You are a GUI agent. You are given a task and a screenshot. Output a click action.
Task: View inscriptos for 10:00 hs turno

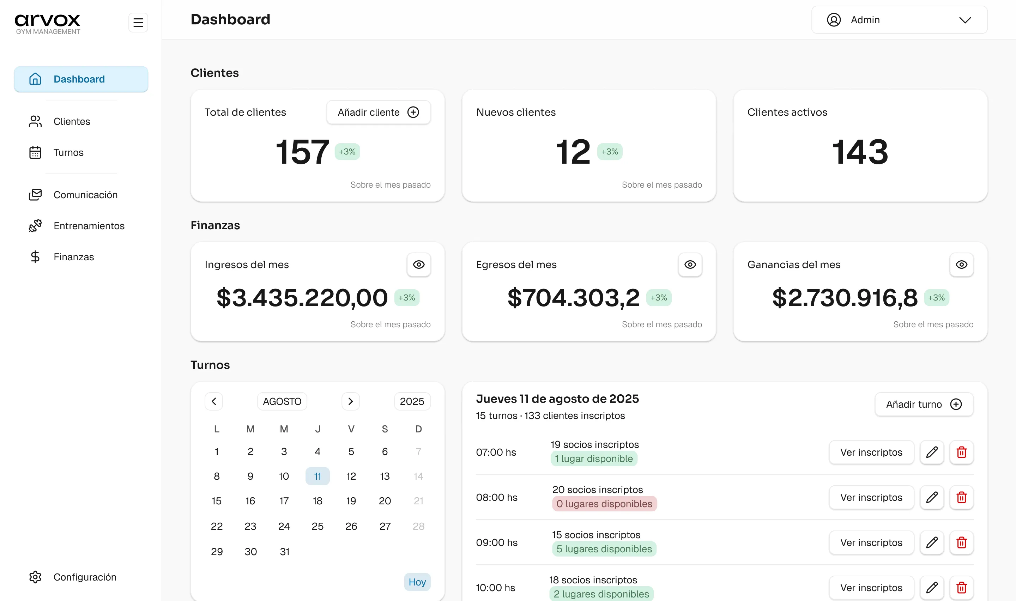pos(871,588)
